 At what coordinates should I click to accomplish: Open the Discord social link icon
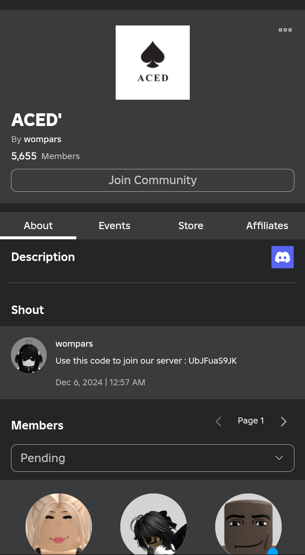(x=283, y=257)
